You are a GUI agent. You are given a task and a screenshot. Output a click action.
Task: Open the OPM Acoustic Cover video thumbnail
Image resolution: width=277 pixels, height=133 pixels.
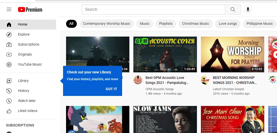coord(165,54)
